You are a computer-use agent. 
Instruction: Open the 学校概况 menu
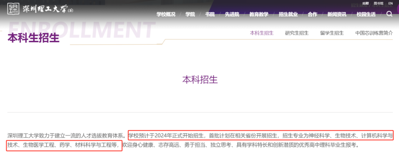tap(166, 14)
